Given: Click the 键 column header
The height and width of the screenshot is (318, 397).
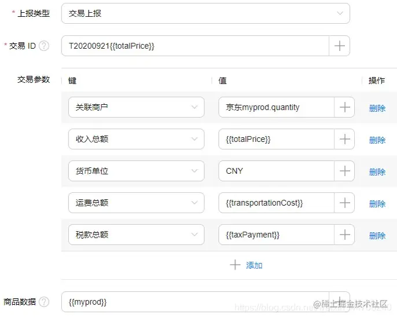Looking at the screenshot, I should point(72,81).
